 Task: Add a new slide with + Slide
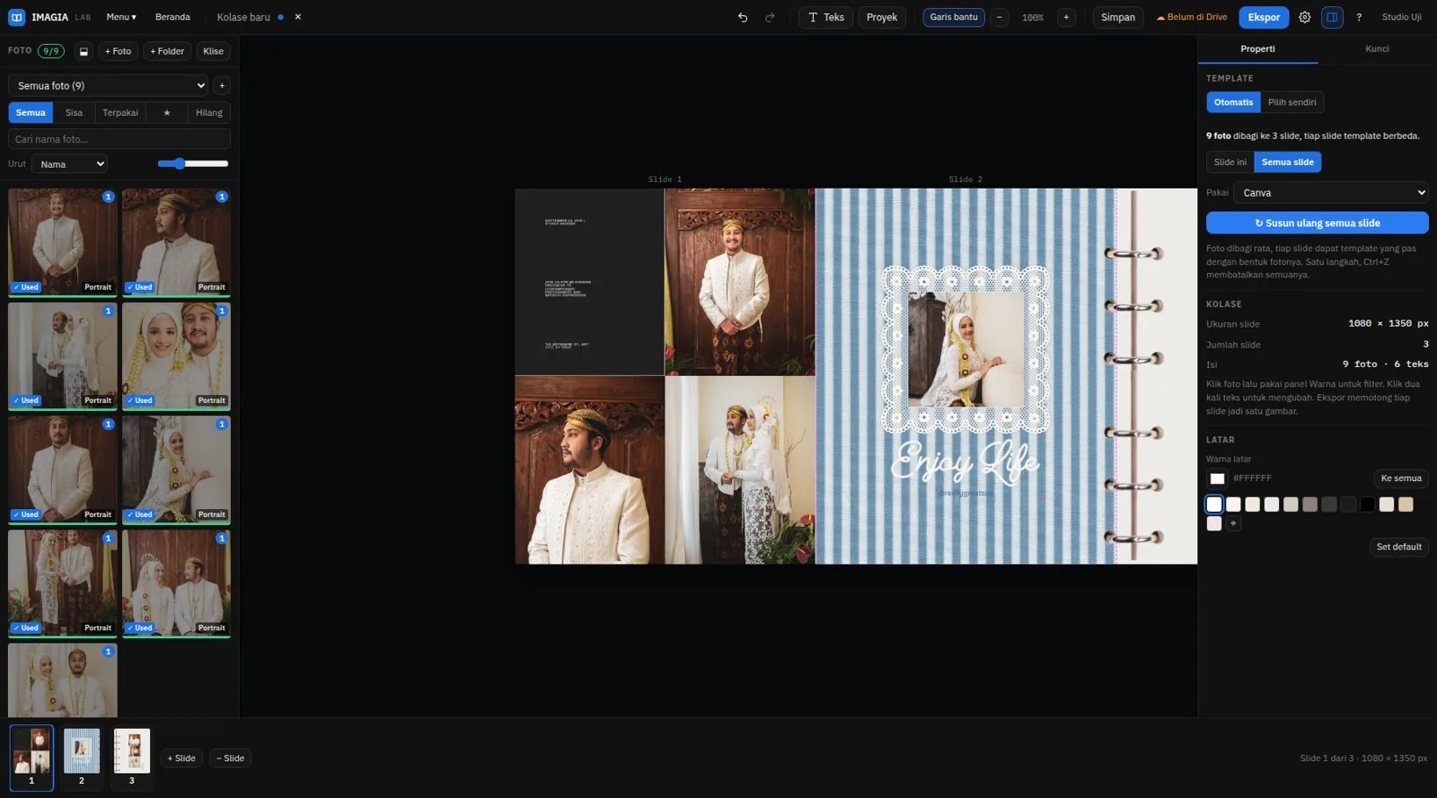click(181, 759)
